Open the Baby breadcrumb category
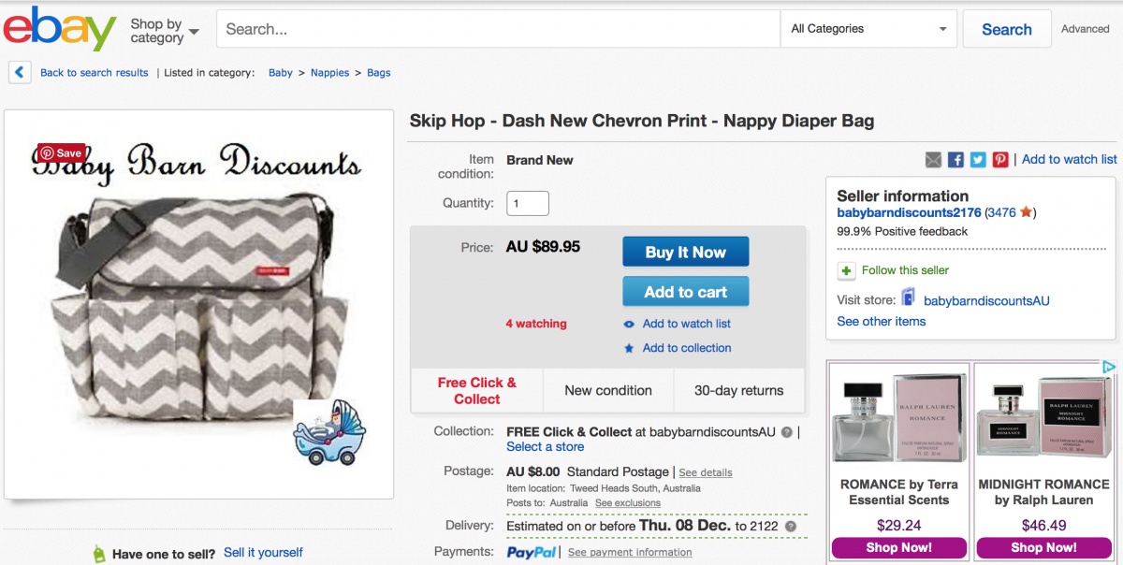 [281, 73]
